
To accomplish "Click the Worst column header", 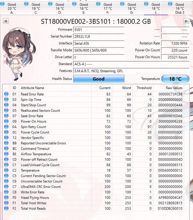I will coord(122,88).
